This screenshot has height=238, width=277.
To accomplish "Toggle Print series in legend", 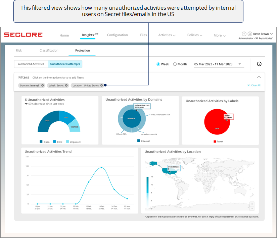I will [58, 142].
